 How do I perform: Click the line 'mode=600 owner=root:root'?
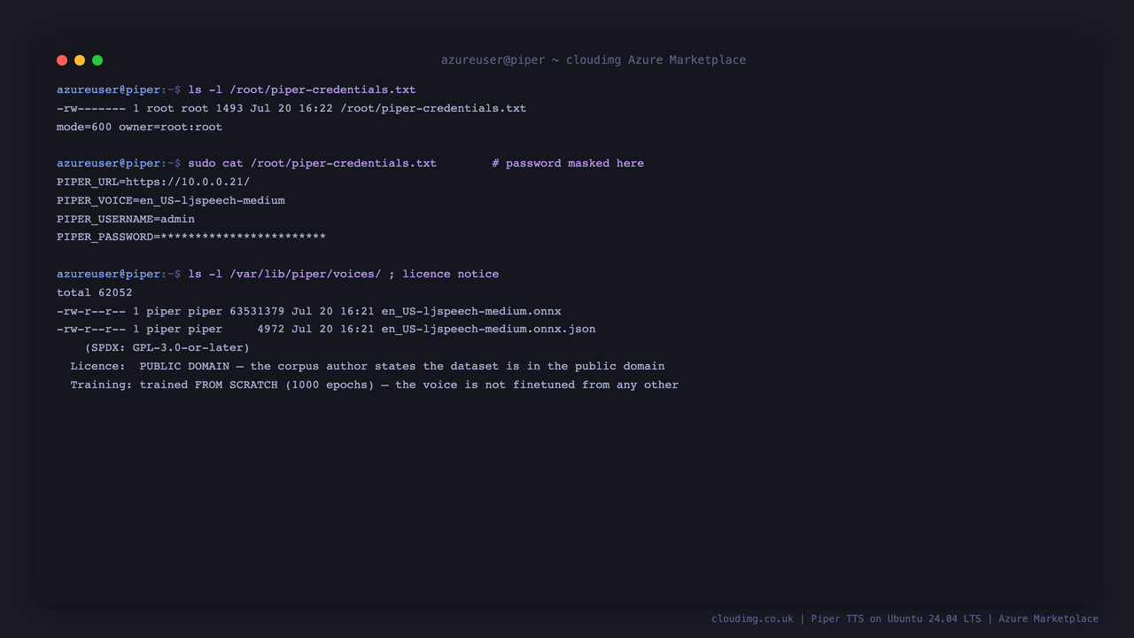[139, 127]
